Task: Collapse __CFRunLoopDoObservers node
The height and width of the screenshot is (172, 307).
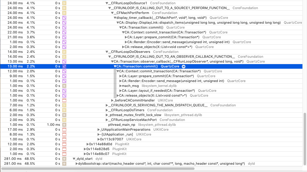Action: [107, 52]
